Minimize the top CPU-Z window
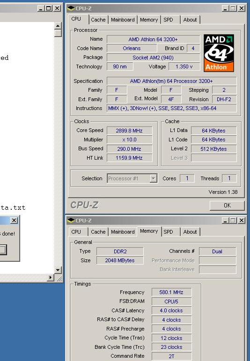The width and height of the screenshot is (250, 361). pyautogui.click(x=225, y=8)
